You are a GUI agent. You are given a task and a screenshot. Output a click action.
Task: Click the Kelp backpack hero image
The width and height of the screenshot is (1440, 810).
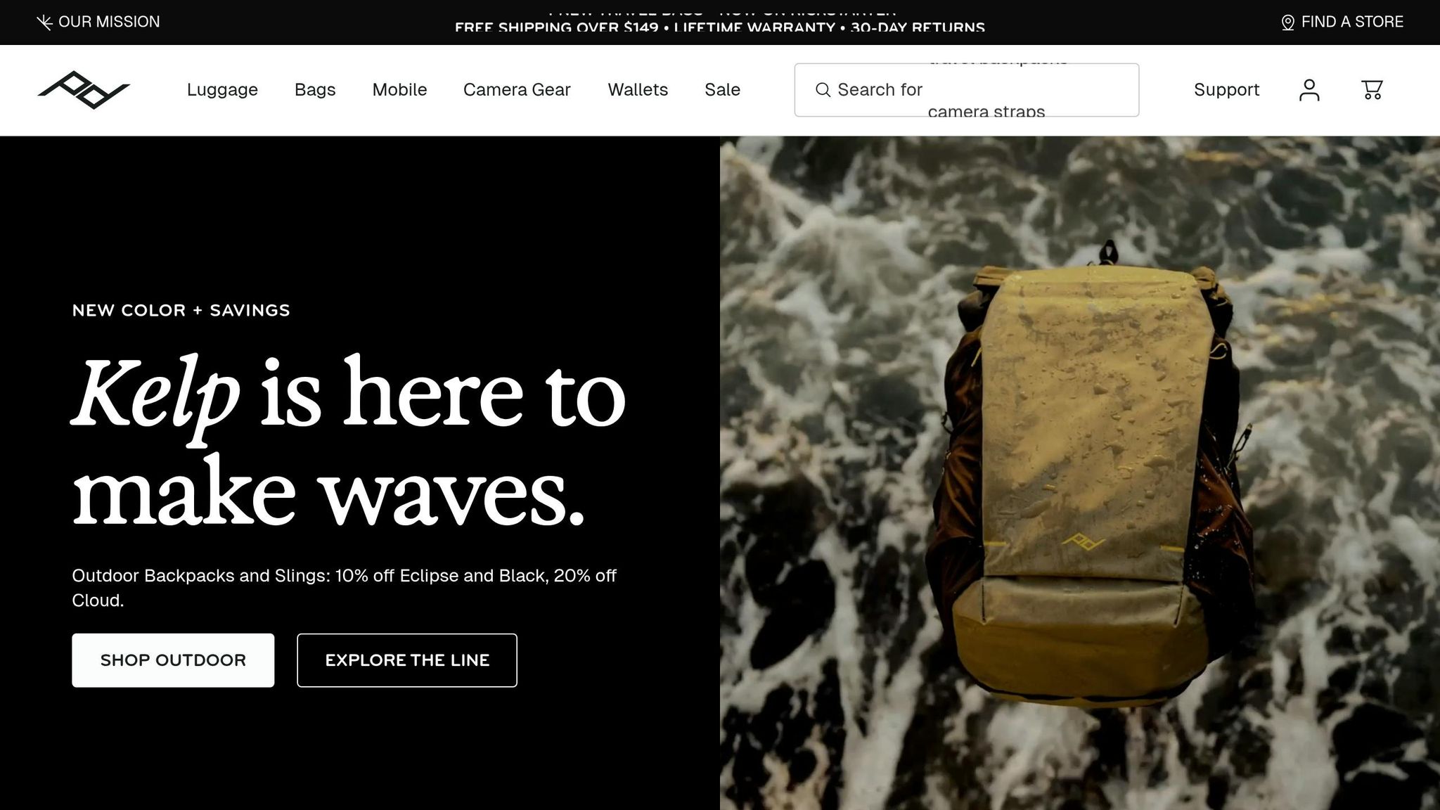[x=1080, y=473]
